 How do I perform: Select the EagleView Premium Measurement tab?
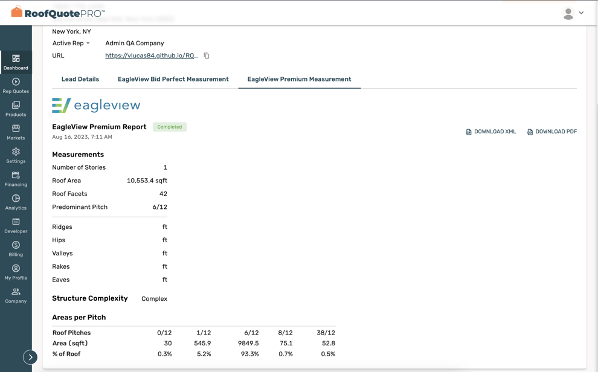pyautogui.click(x=300, y=79)
